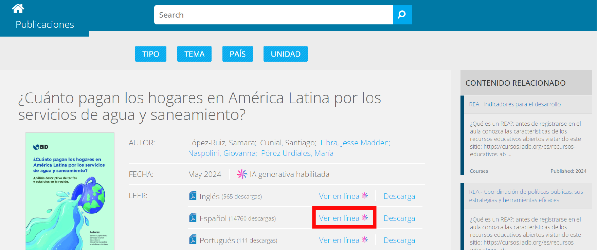Screen dimensions: 597x251
Task: Expand the TIPO filter dropdown
Action: (150, 54)
